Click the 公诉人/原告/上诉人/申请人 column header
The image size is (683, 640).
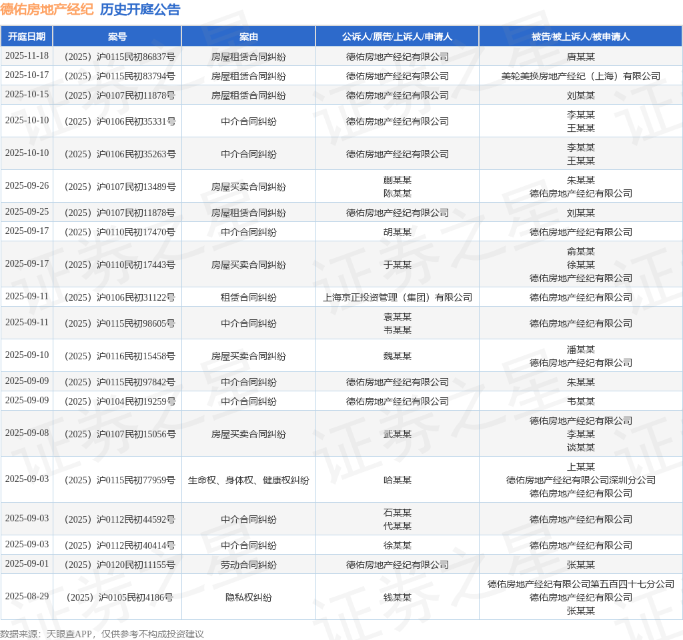point(397,37)
